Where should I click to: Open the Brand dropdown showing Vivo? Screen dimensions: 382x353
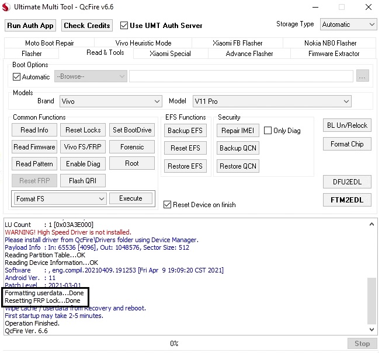point(111,101)
